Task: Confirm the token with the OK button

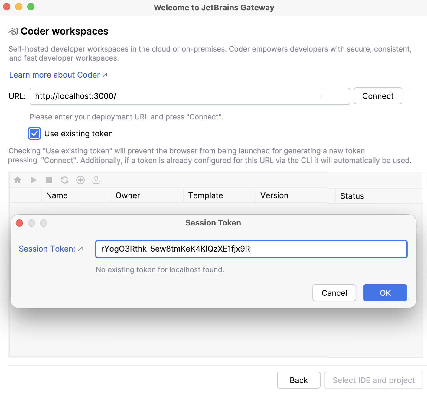Action: coord(385,293)
